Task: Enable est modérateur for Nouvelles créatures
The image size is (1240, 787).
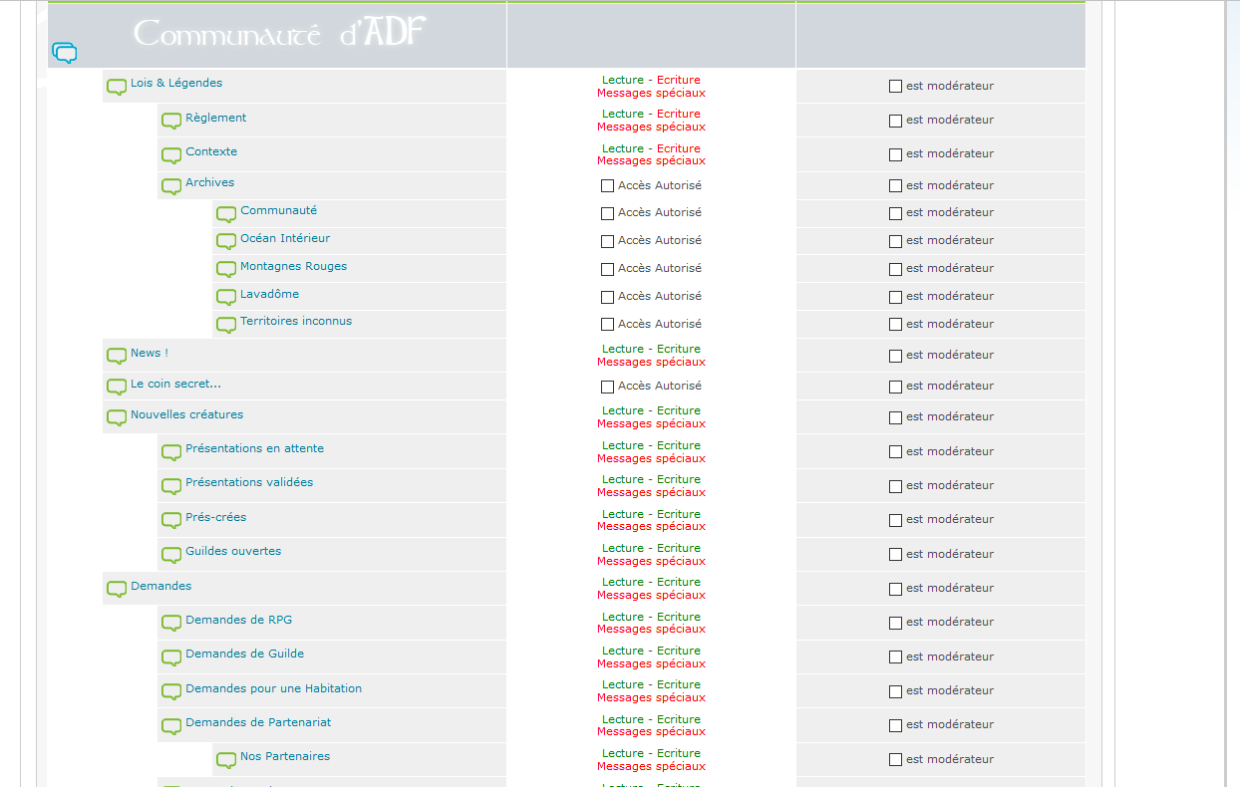Action: click(895, 417)
